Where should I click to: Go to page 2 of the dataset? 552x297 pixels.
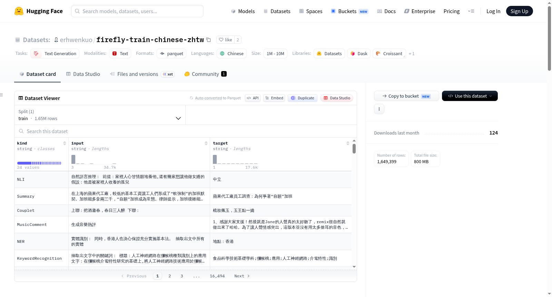pos(169,276)
